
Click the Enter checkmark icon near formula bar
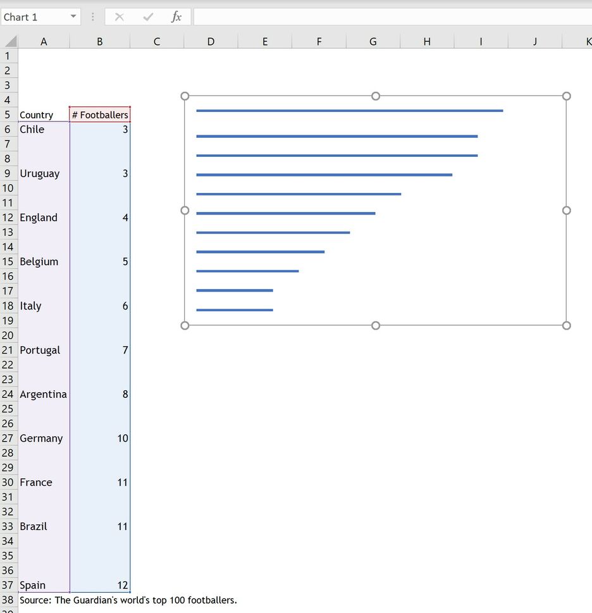pyautogui.click(x=148, y=17)
